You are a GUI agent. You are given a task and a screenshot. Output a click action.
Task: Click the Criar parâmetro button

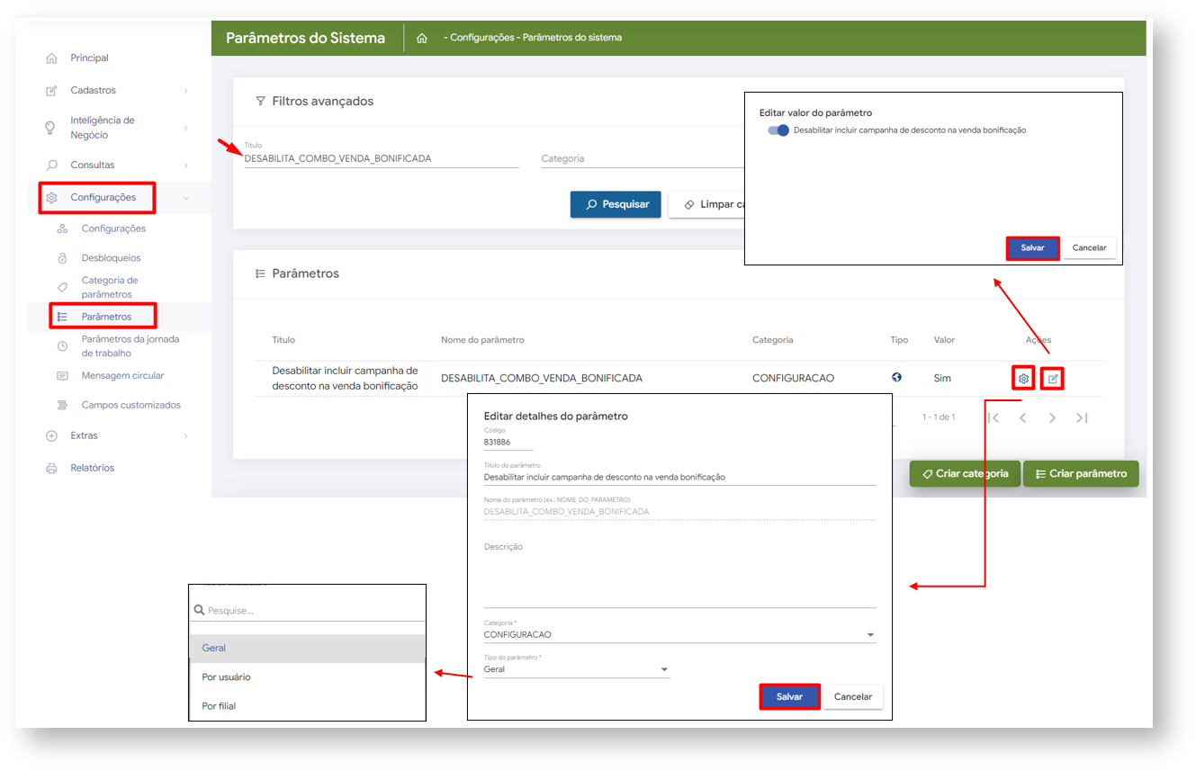tap(1081, 474)
